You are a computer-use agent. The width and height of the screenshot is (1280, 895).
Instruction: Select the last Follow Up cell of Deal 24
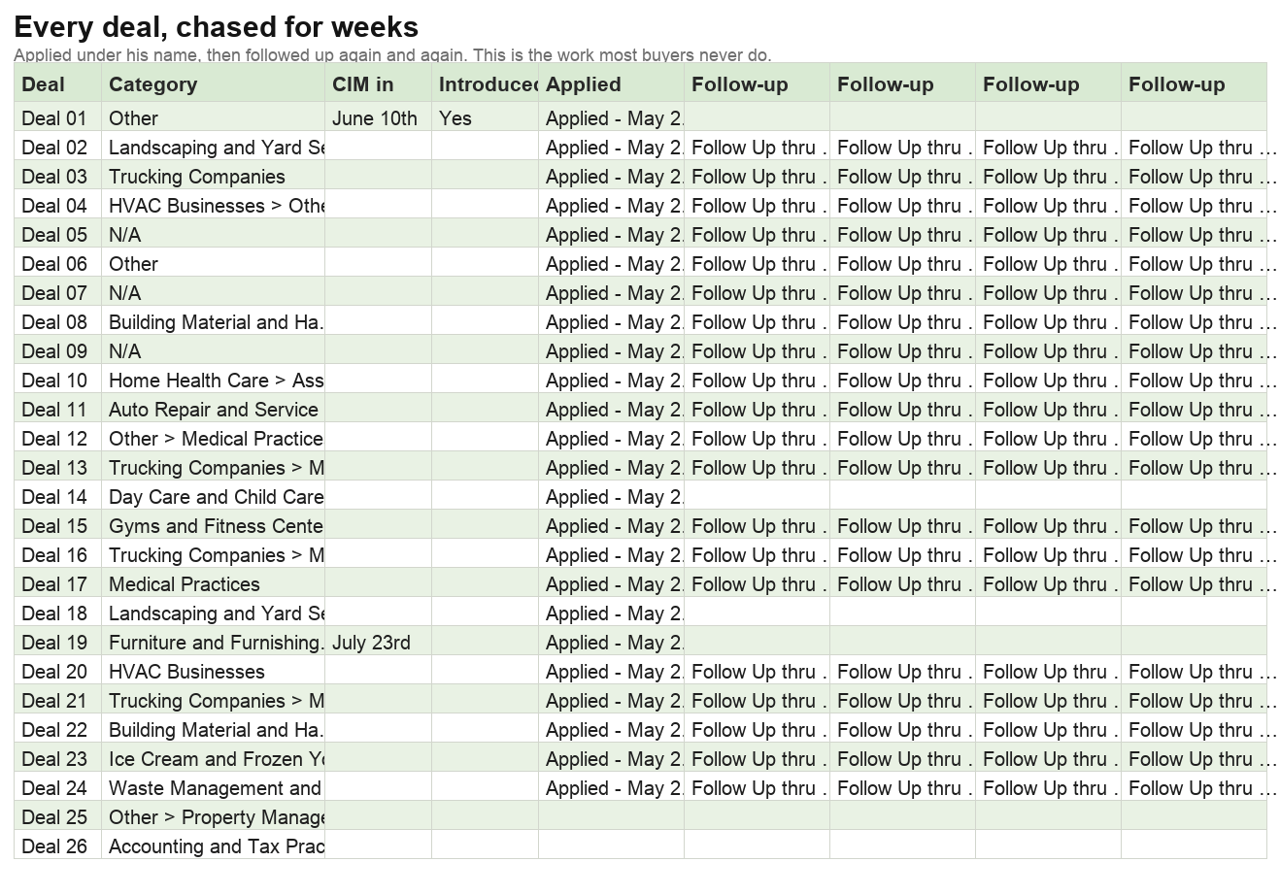point(1194,788)
